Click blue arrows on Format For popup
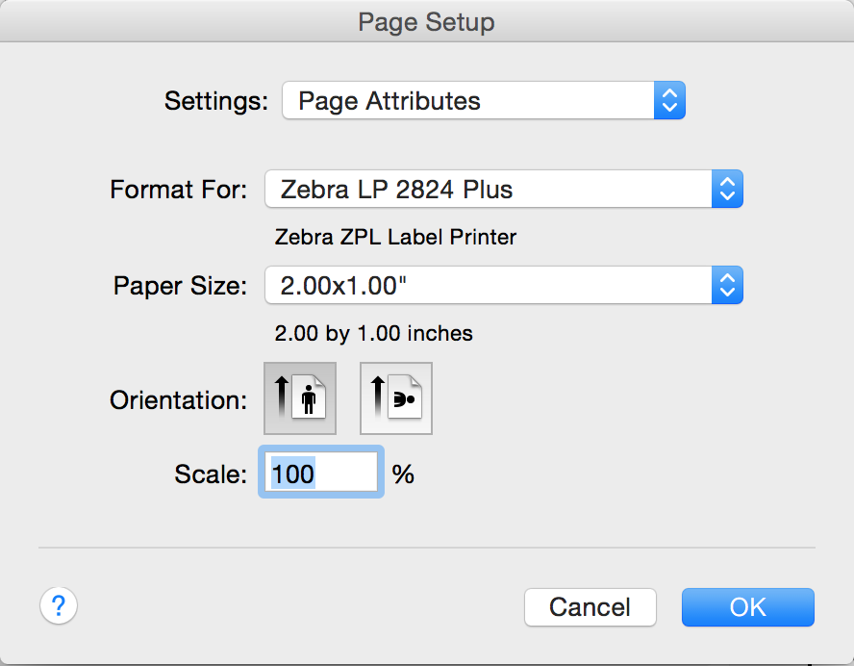Screen dimensions: 854x666 point(727,190)
